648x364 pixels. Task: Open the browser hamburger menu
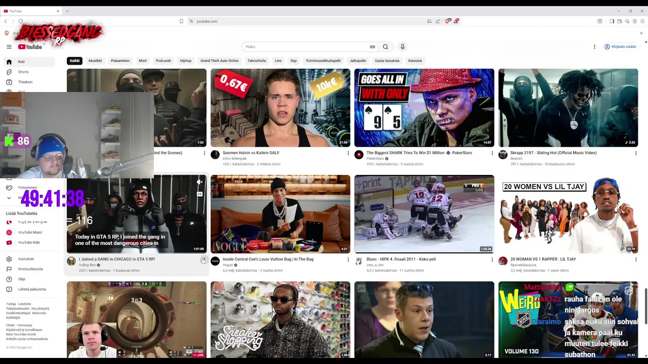pos(643,21)
